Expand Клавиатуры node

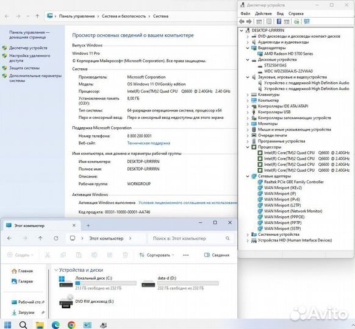coord(248,94)
